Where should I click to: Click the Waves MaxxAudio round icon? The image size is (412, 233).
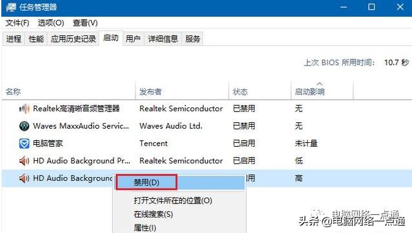click(24, 126)
